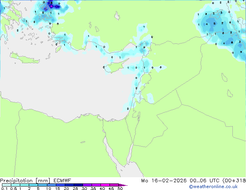Click the island of Crete on map
Screen dimensions: 246x190
click(24, 58)
